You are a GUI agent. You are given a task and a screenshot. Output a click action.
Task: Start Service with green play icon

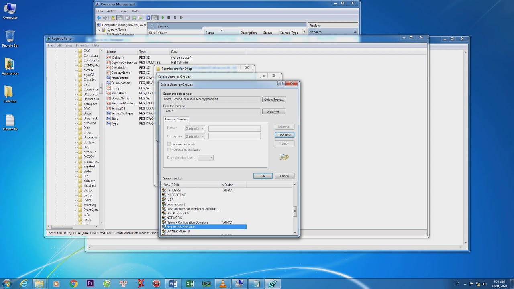[163, 18]
